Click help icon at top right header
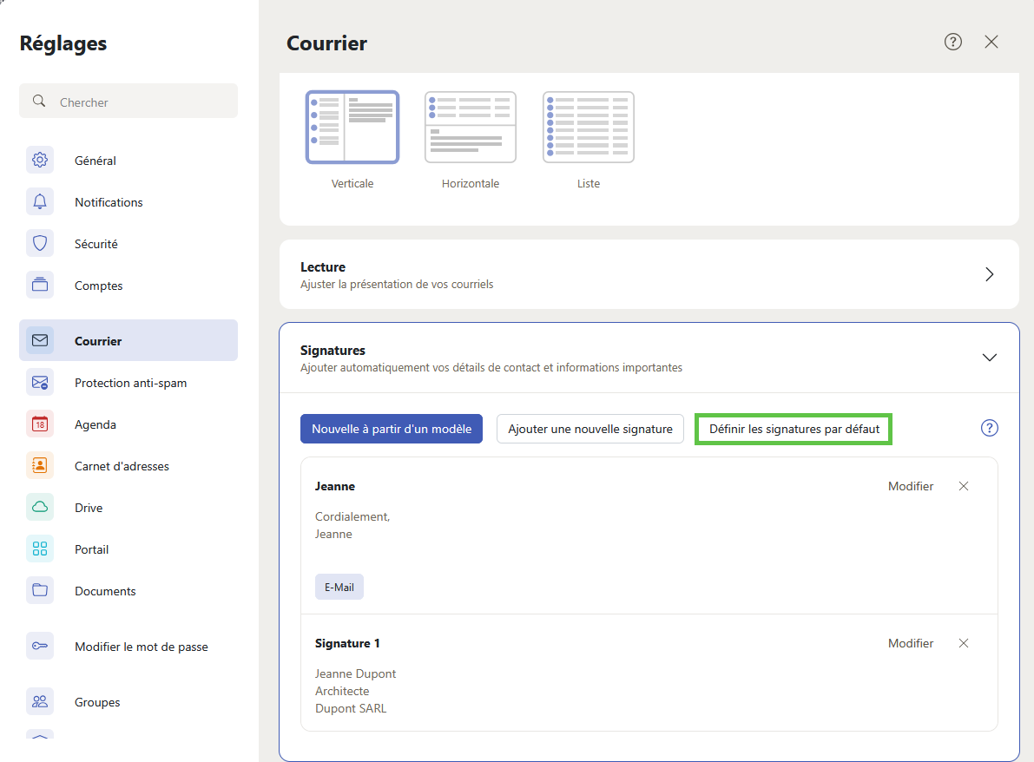1034x762 pixels. [953, 42]
